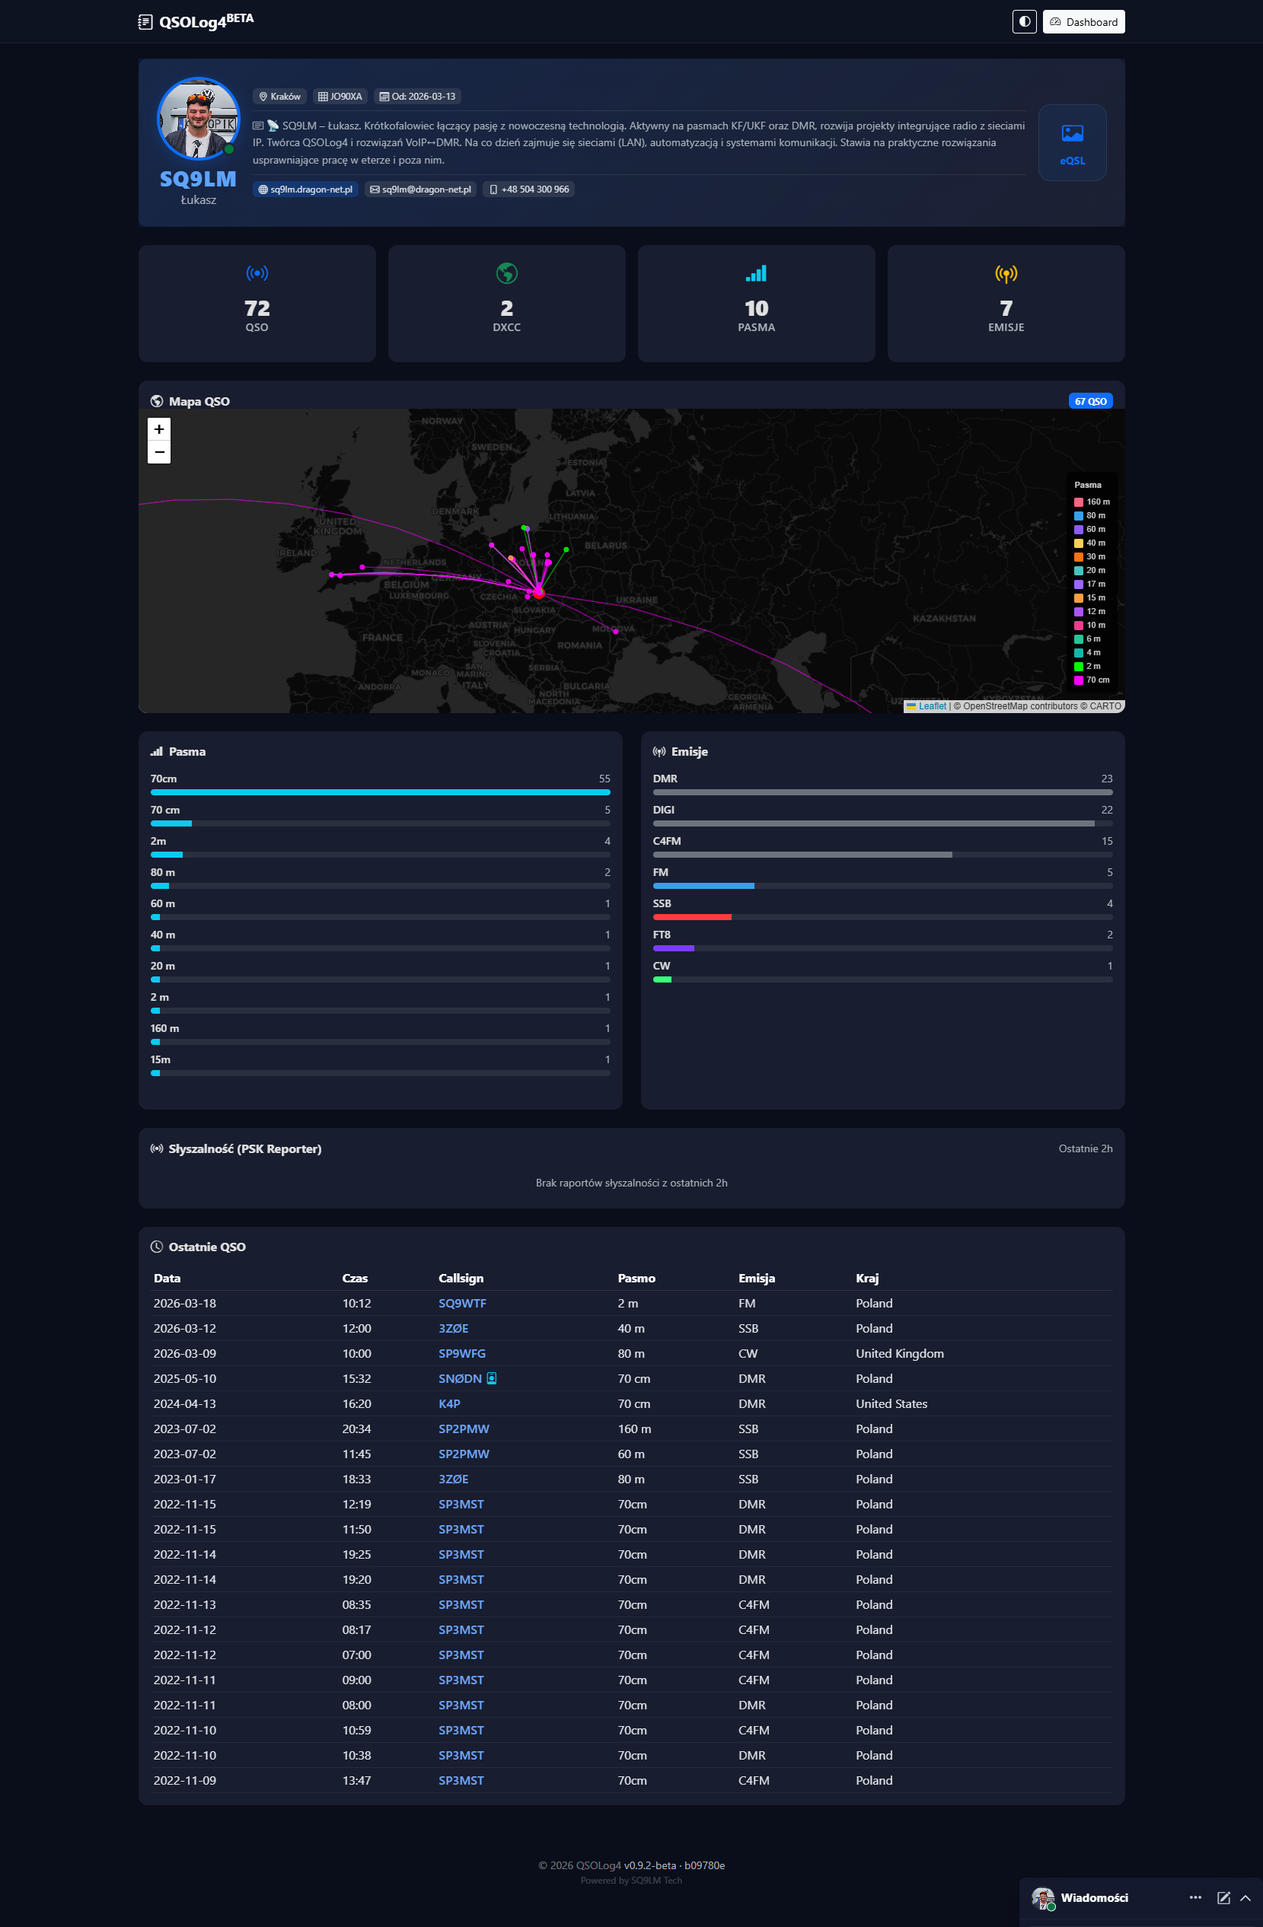The height and width of the screenshot is (1927, 1263).
Task: Toggle the dark/light theme button
Action: pyautogui.click(x=1024, y=22)
